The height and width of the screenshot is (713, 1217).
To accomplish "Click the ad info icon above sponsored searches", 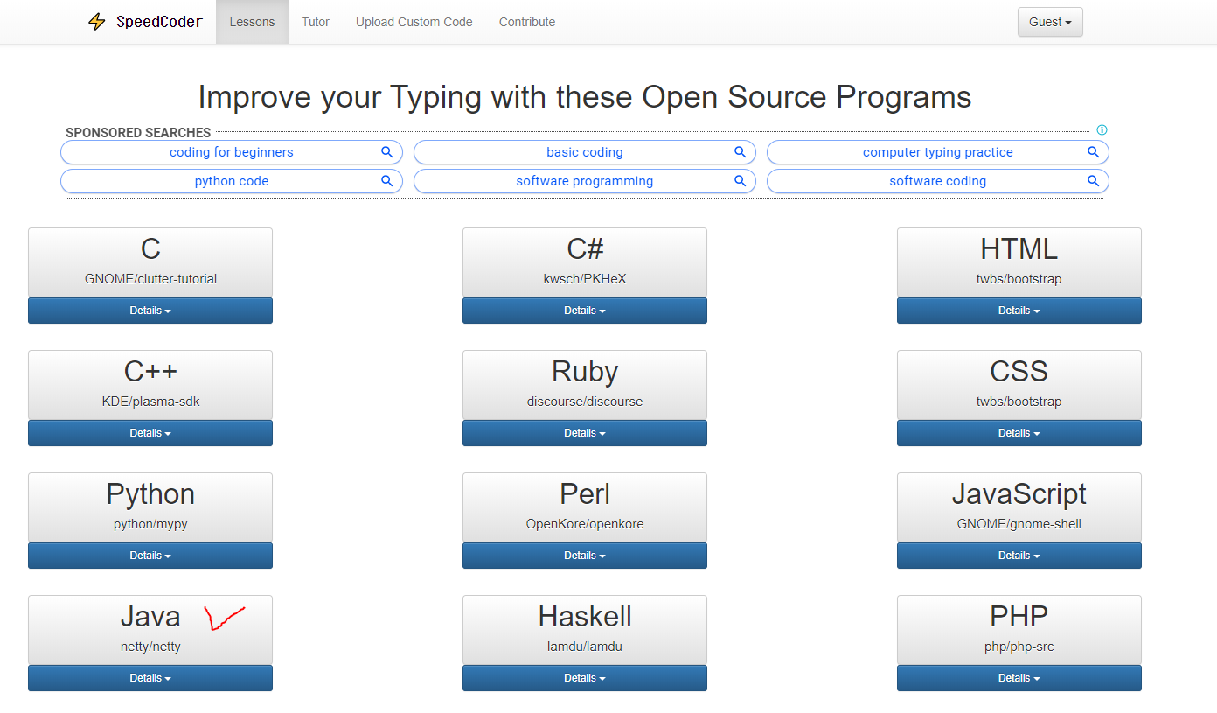I will (x=1102, y=130).
